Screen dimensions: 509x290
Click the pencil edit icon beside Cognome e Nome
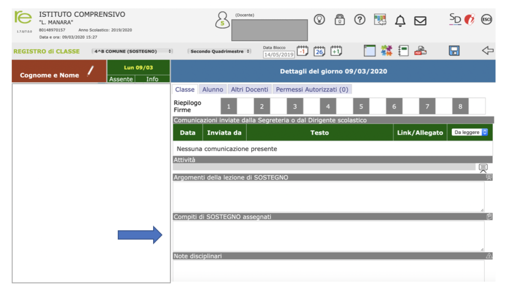tap(90, 71)
